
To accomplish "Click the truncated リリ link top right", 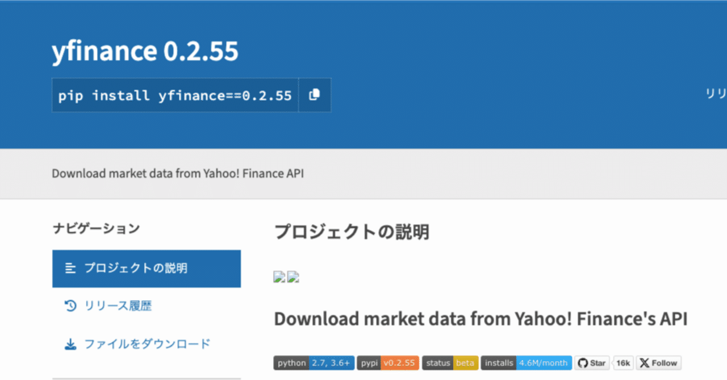I will [x=715, y=93].
